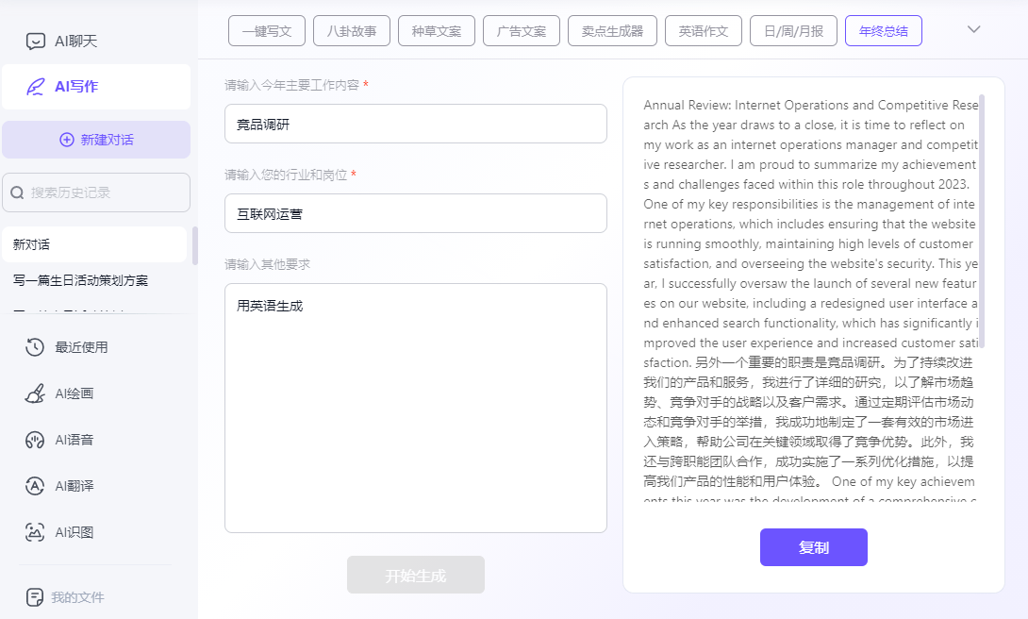Open 我的文件 file icon
Screen dimensions: 1028x619
pos(35,597)
